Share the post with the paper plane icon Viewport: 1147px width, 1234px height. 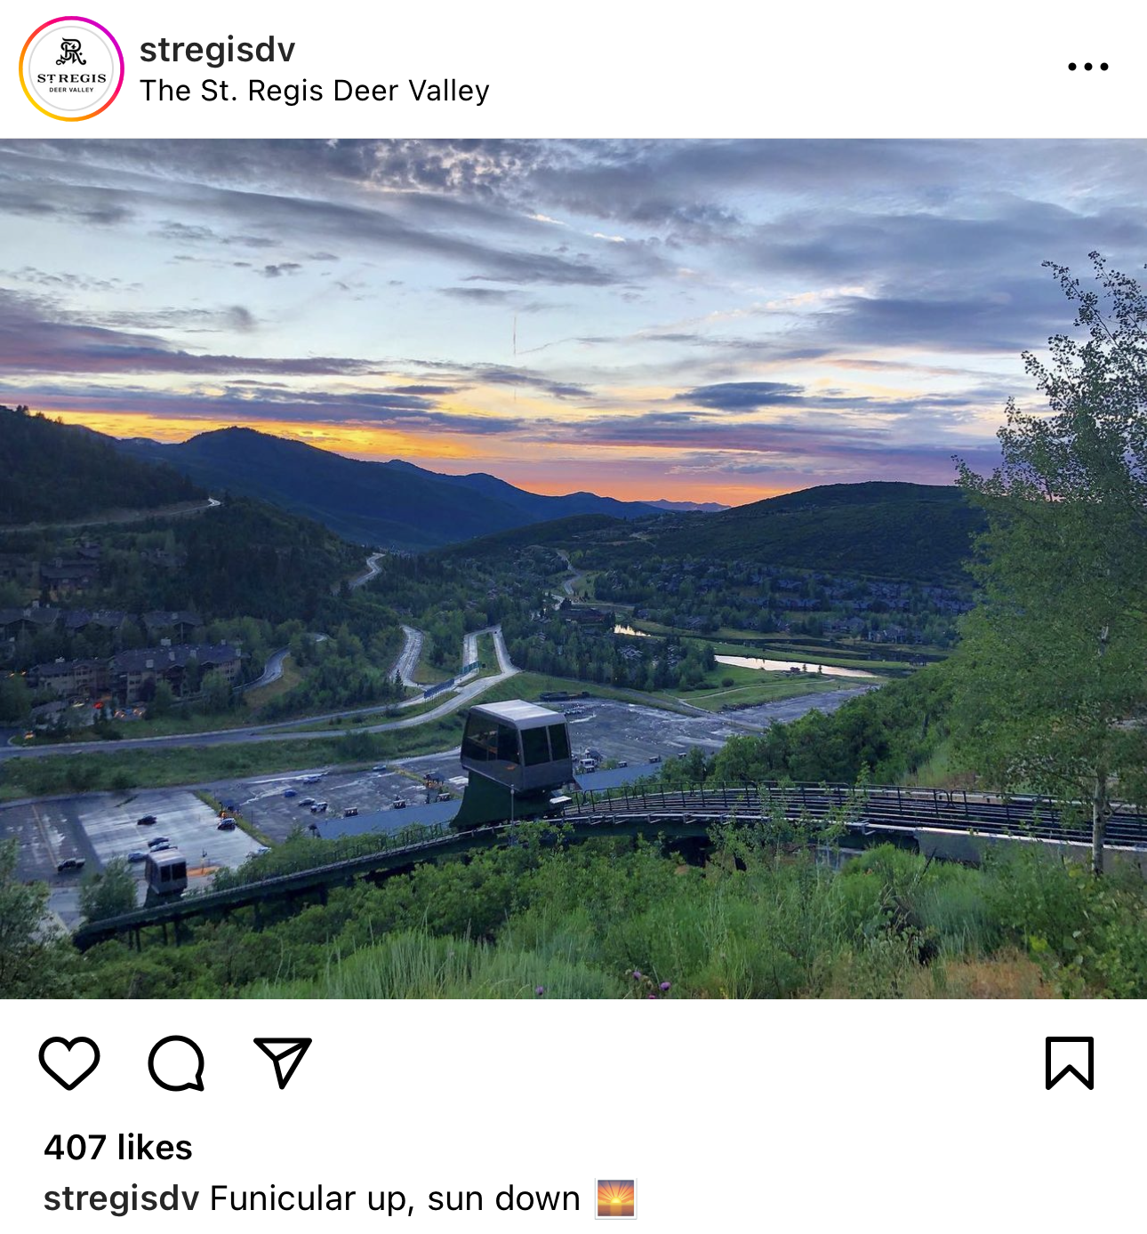pyautogui.click(x=283, y=1062)
